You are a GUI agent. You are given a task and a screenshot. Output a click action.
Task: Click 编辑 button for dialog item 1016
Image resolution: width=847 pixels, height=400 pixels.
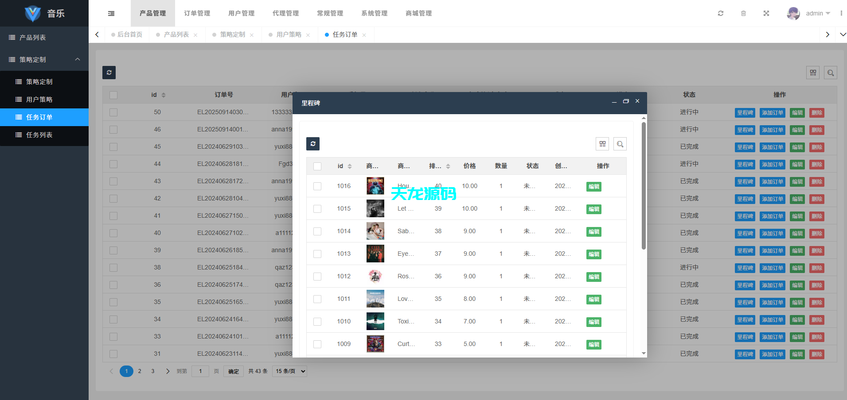tap(593, 187)
